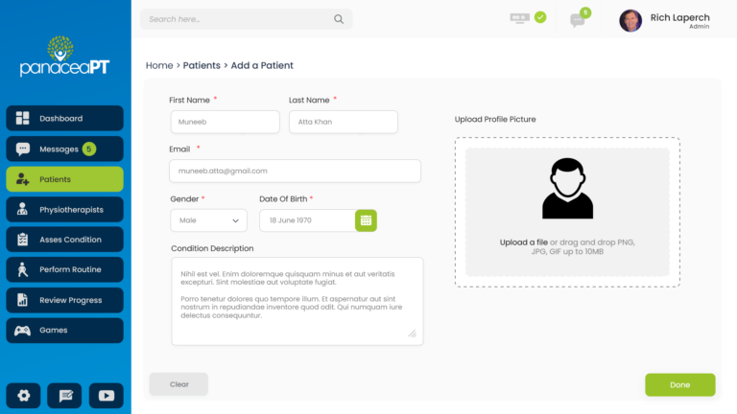Focus the Email input field

point(296,171)
